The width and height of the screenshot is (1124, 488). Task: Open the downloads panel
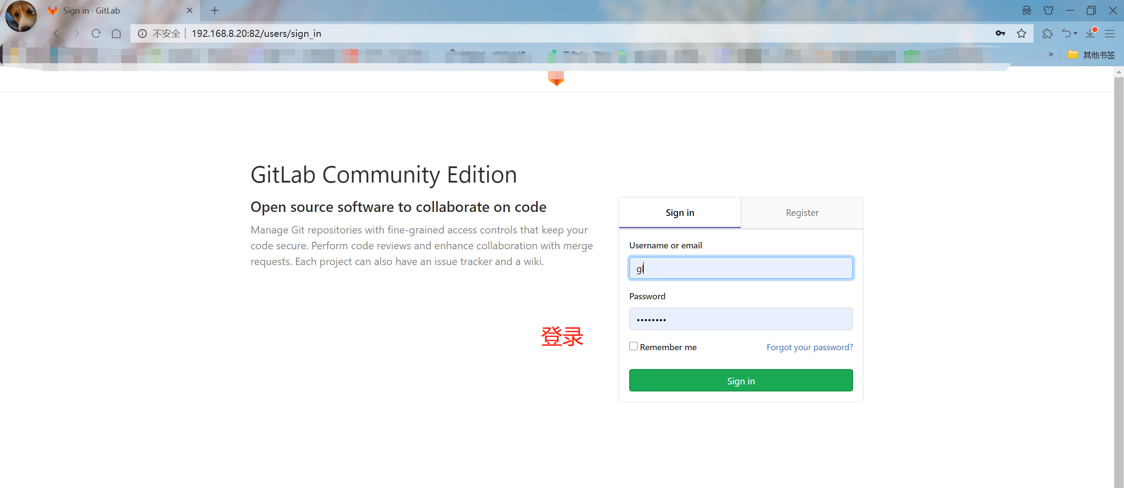click(x=1091, y=33)
